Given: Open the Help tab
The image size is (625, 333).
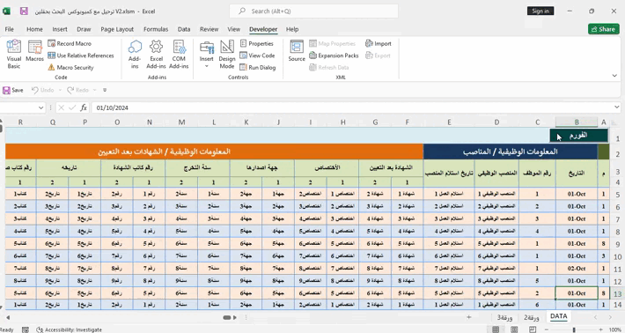Looking at the screenshot, I should pyautogui.click(x=292, y=29).
